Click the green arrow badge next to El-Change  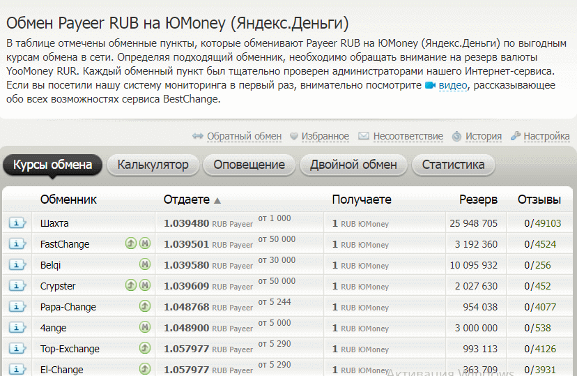[145, 368]
